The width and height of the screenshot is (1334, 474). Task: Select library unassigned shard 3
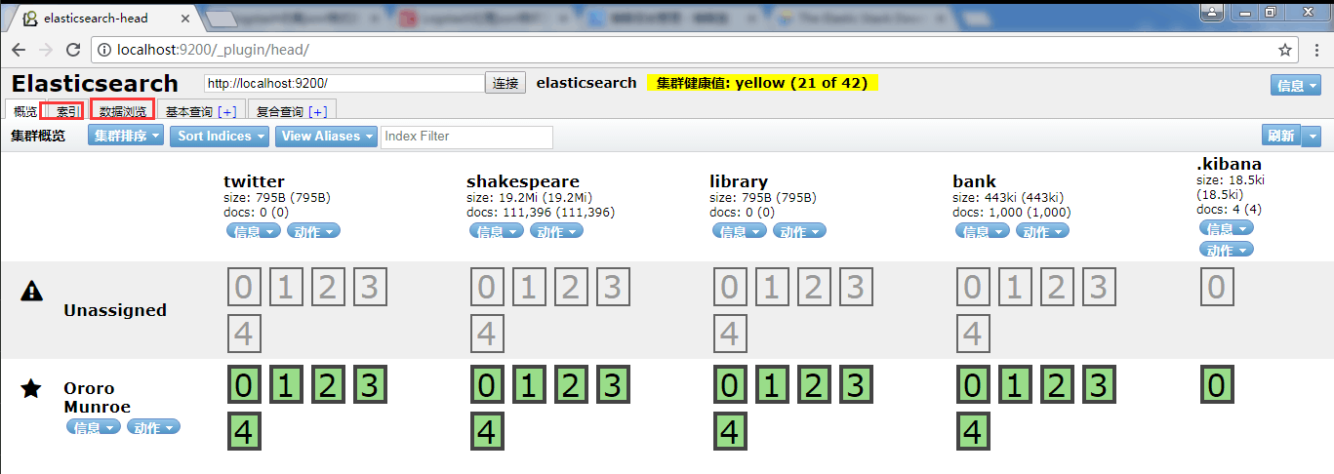(x=855, y=287)
